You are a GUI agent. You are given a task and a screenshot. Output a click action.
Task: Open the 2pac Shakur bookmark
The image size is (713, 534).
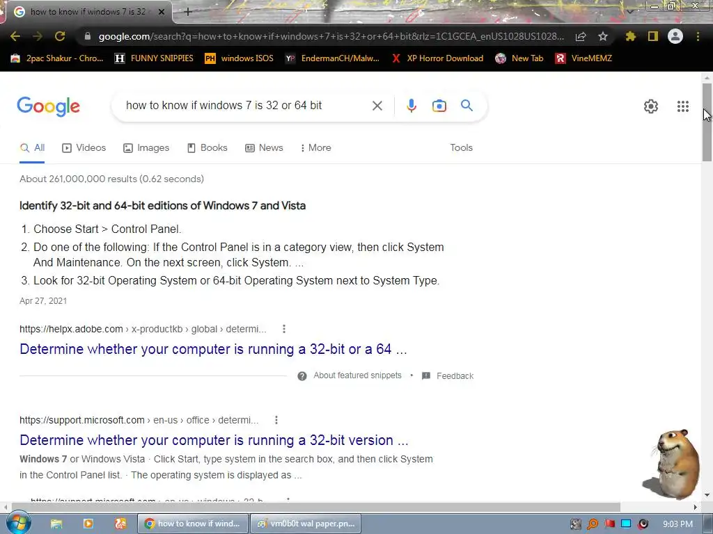[56, 58]
